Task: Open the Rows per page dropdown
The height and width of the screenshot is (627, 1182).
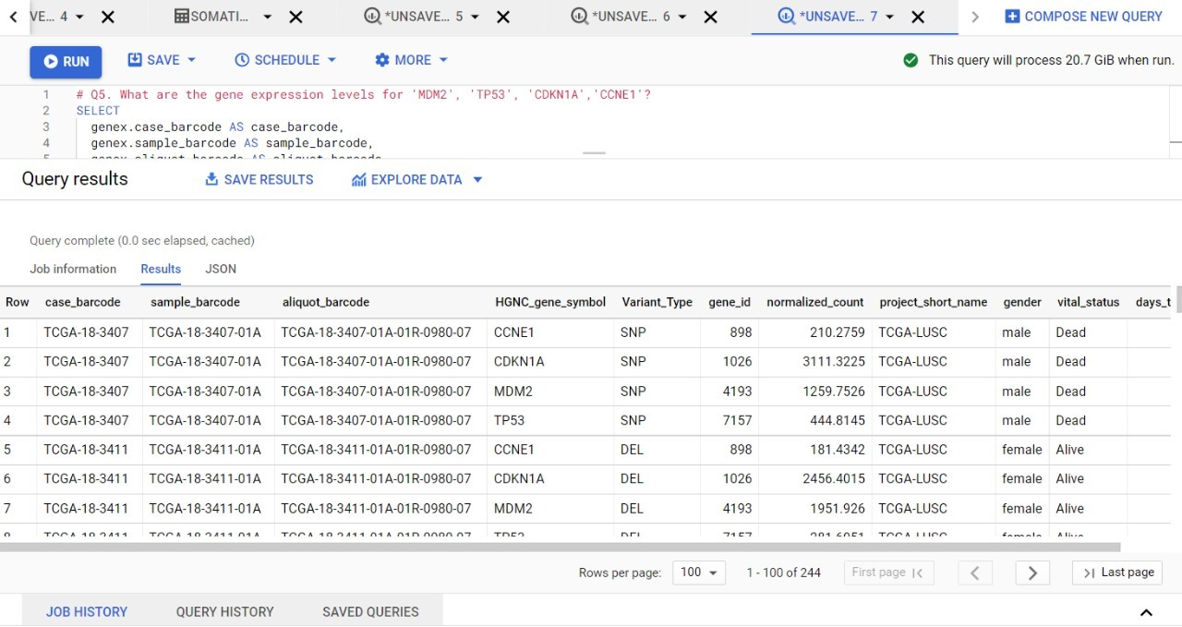Action: (699, 573)
